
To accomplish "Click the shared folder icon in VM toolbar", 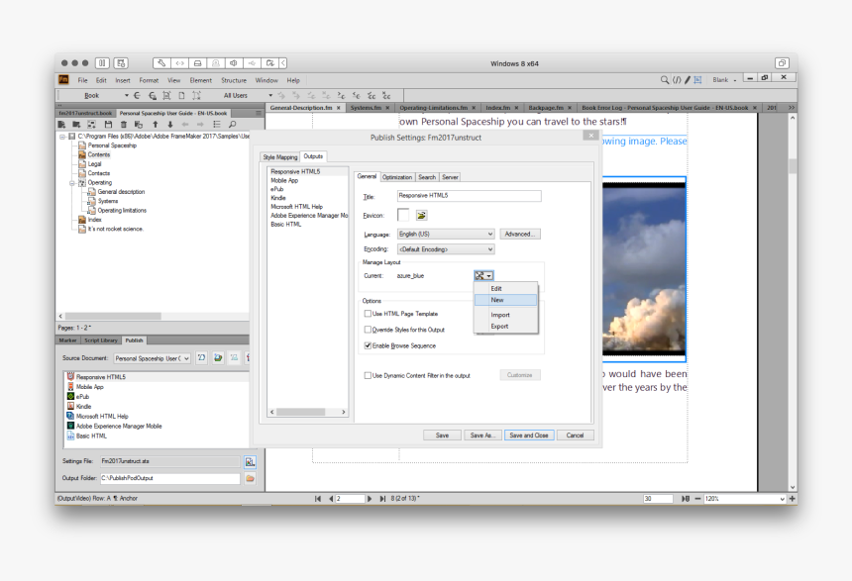I will point(270,63).
